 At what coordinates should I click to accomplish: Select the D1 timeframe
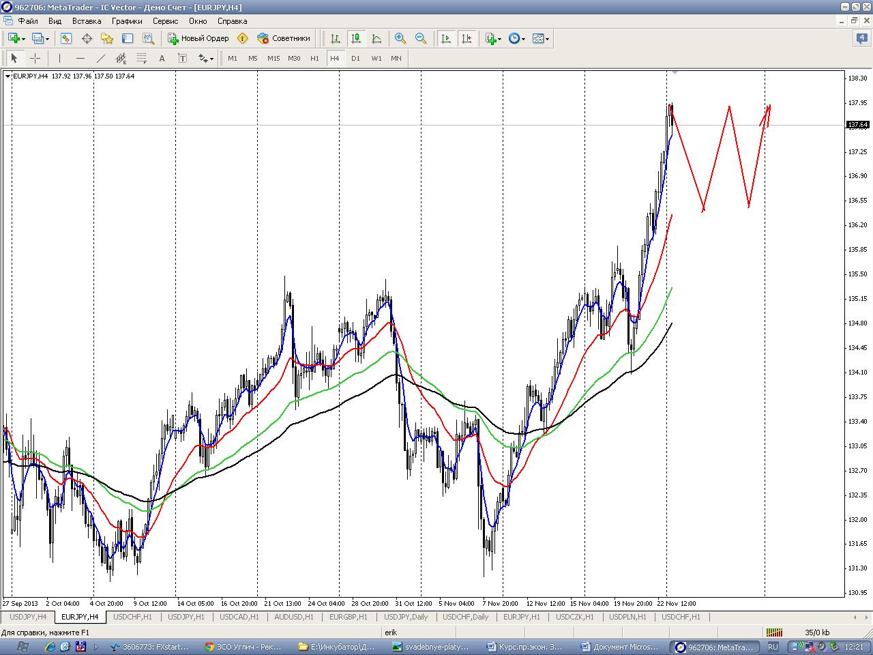(x=355, y=59)
